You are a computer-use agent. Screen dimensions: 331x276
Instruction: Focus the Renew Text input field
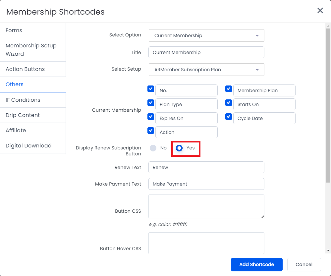(206, 167)
